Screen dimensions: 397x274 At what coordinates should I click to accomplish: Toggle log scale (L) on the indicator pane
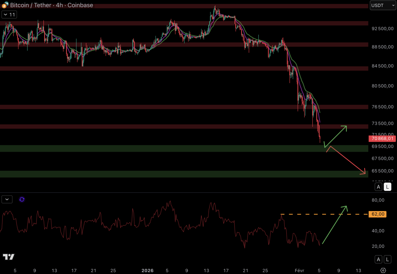387,259
